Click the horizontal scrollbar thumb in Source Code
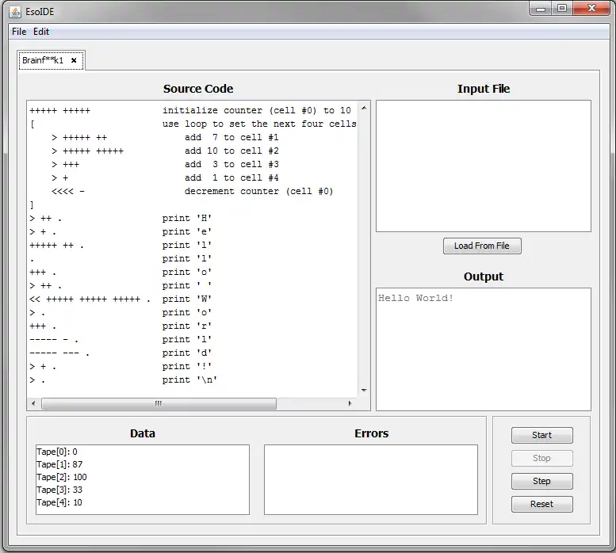The height and width of the screenshot is (553, 616). [159, 403]
